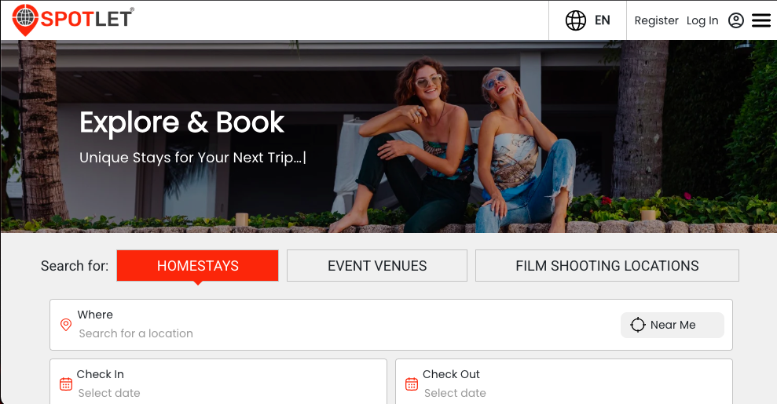Click the location pin icon beside Where

click(66, 324)
